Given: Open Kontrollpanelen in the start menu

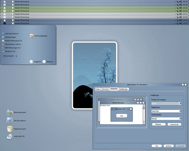Looking at the screenshot, I should coord(39,36).
